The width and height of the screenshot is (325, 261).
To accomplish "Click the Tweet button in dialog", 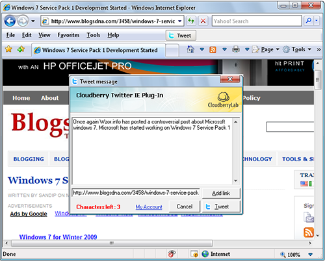I will point(221,206).
